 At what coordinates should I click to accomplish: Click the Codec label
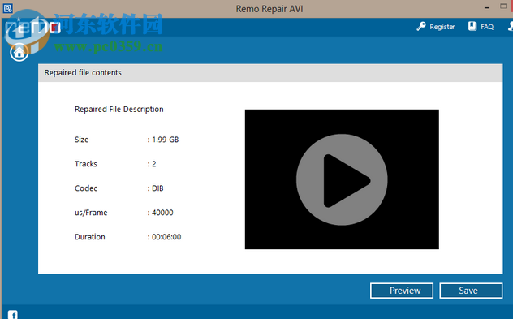click(x=86, y=188)
